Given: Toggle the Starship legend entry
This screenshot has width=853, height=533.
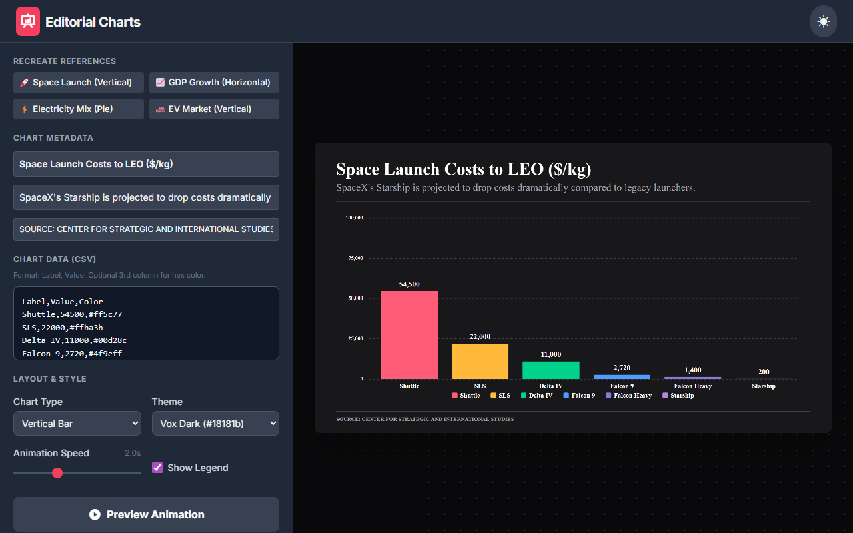Looking at the screenshot, I should pyautogui.click(x=678, y=396).
